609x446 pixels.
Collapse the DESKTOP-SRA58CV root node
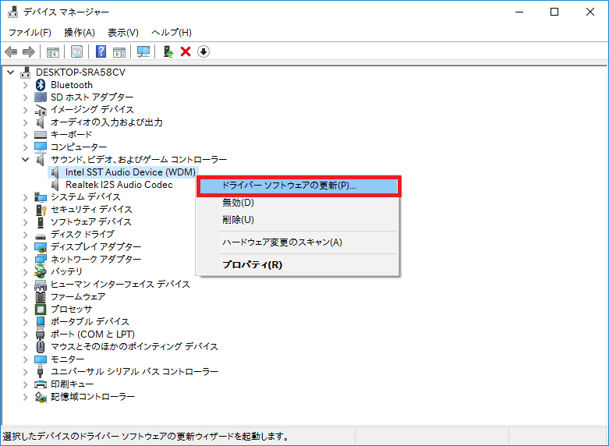pos(10,73)
